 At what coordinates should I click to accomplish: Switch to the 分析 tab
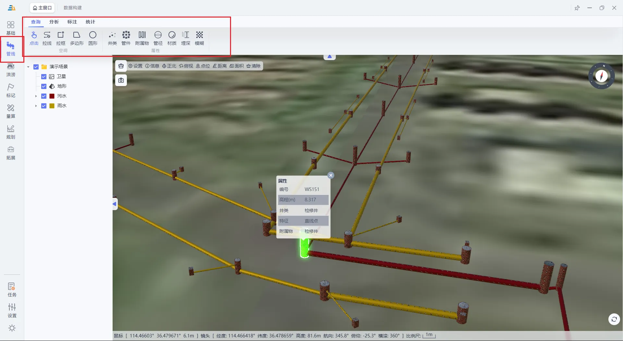pyautogui.click(x=54, y=22)
